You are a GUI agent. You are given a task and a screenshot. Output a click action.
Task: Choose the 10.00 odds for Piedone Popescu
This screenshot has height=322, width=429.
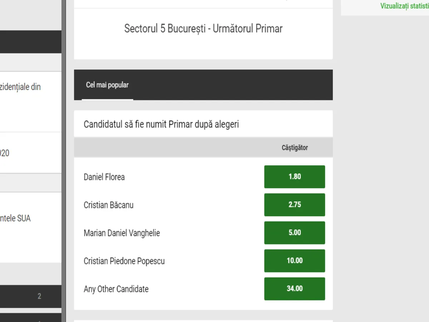click(x=294, y=260)
